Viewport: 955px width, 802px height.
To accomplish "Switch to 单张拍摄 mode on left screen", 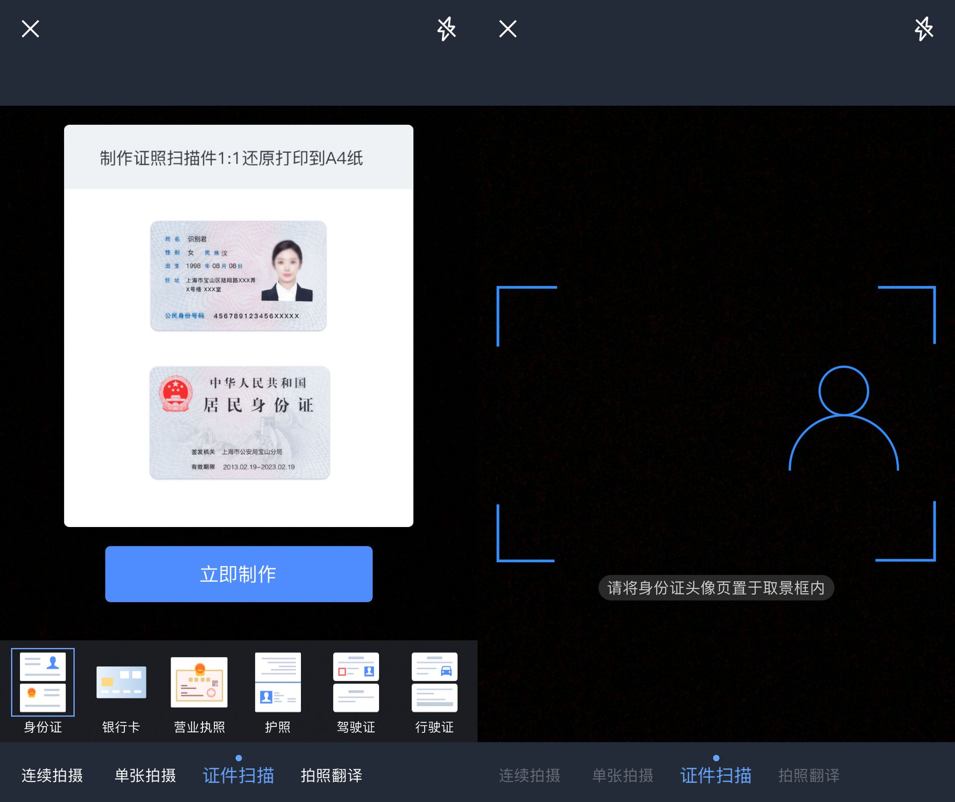I will [x=145, y=775].
